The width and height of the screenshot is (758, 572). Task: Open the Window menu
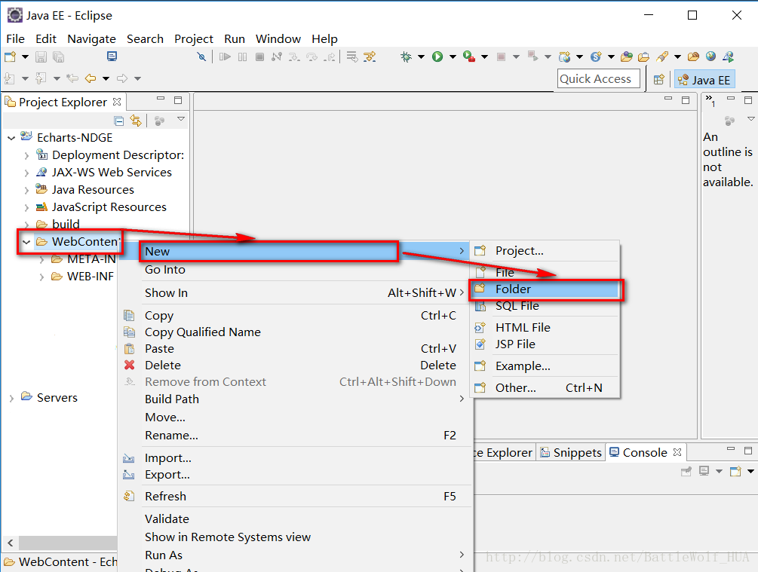click(278, 38)
